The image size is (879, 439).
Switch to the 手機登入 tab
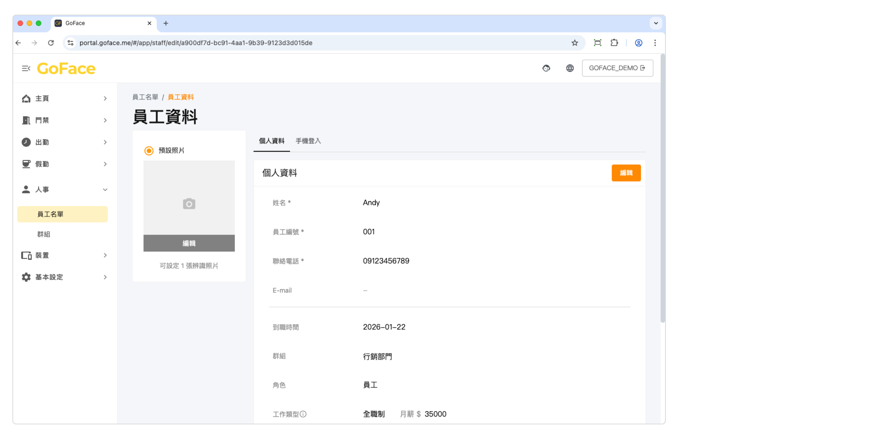click(308, 141)
